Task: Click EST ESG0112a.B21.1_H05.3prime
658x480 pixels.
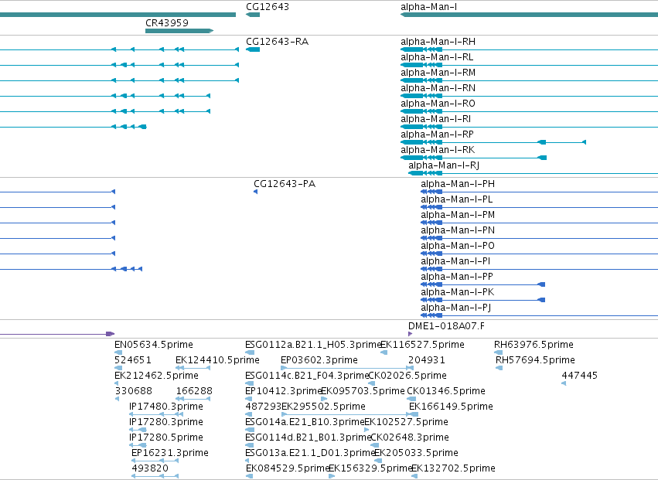Action: tap(313, 345)
